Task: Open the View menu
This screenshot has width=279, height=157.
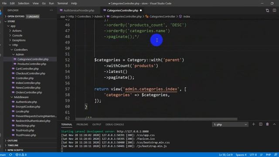Action: click(36, 3)
